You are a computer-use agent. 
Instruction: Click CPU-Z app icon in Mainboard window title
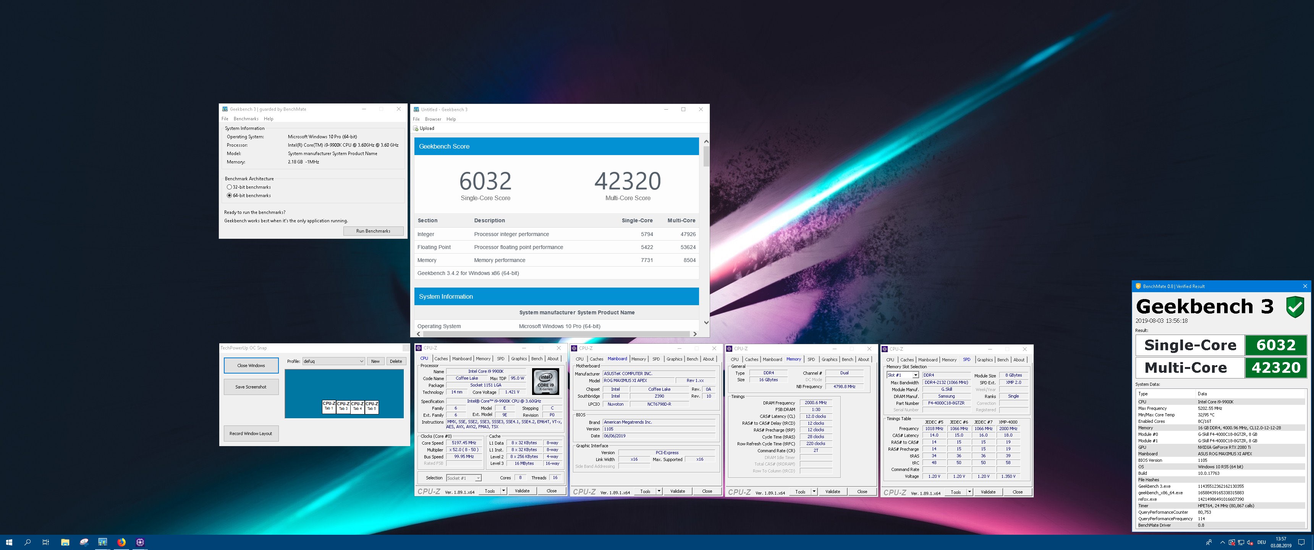[574, 348]
